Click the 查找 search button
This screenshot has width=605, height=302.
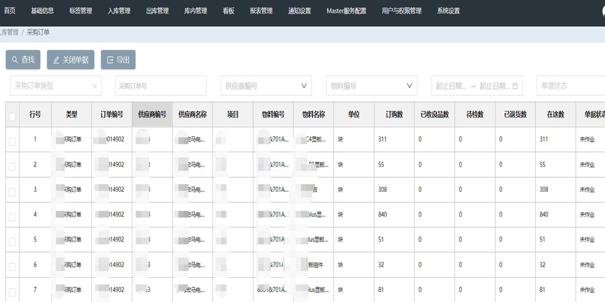pos(23,60)
